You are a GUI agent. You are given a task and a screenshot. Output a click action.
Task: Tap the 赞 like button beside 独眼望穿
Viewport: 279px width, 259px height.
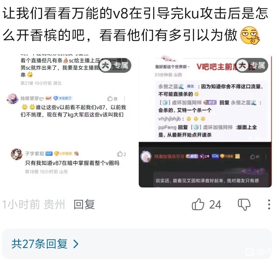pyautogui.click(x=113, y=99)
